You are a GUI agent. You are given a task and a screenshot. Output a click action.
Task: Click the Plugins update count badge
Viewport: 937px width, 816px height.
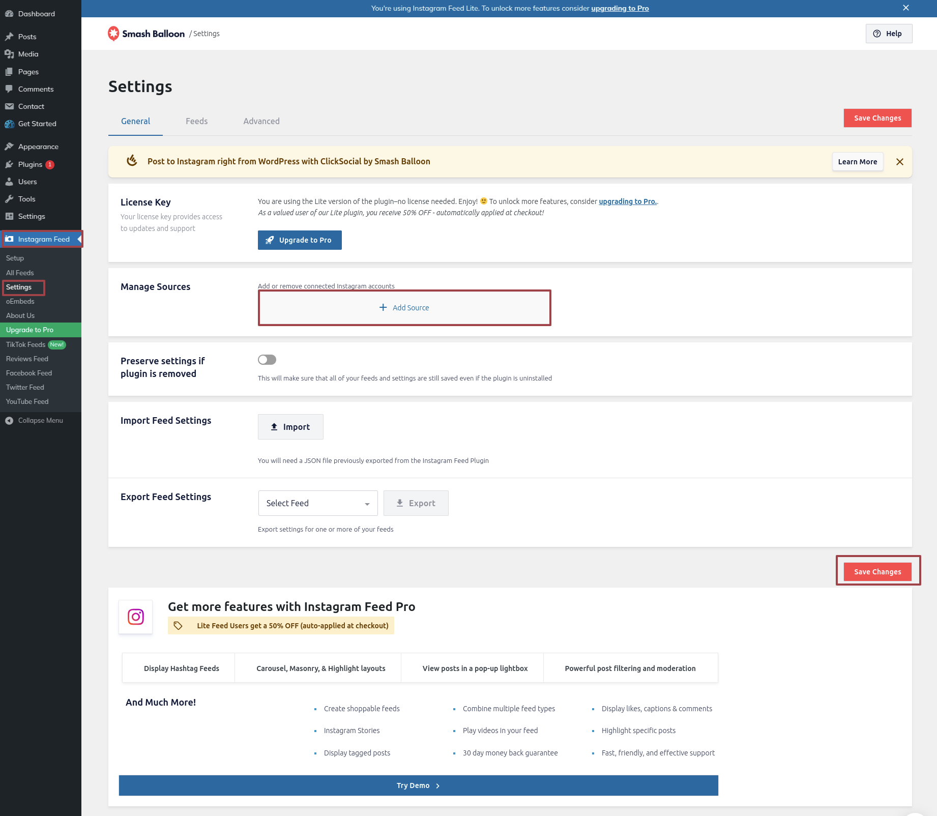[x=50, y=164]
